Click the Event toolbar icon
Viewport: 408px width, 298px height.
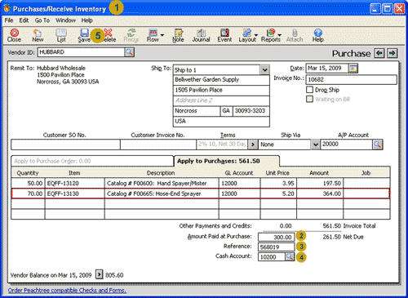224,35
